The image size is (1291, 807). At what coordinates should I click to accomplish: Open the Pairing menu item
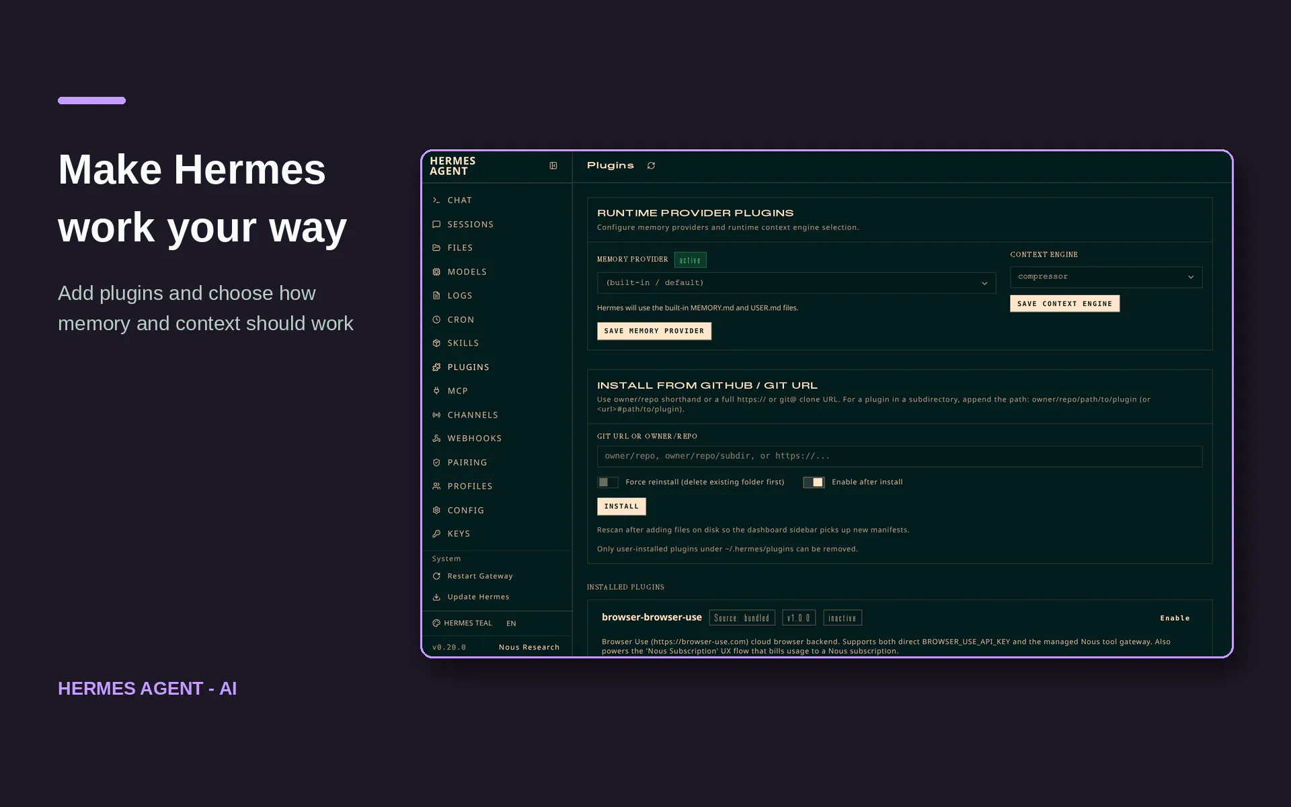point(467,463)
